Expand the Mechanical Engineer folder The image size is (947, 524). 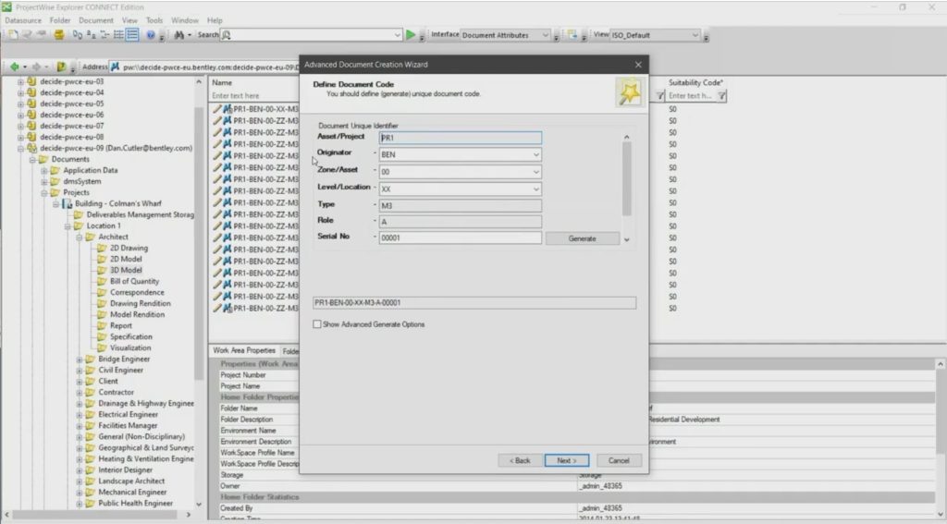tap(80, 492)
